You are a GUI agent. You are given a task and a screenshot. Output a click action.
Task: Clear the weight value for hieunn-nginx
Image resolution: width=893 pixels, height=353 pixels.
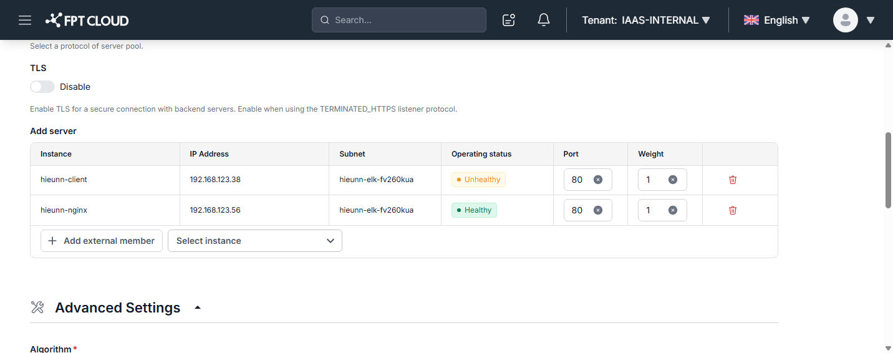pos(673,210)
